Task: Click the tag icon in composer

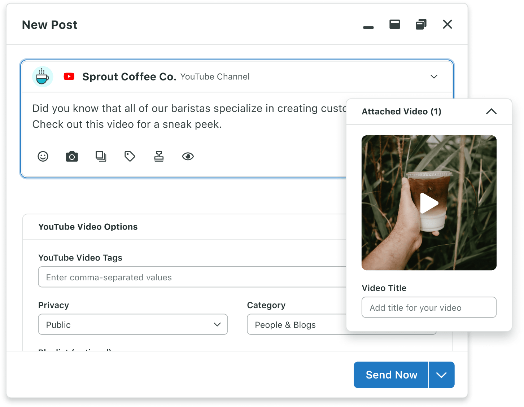Action: coord(130,156)
